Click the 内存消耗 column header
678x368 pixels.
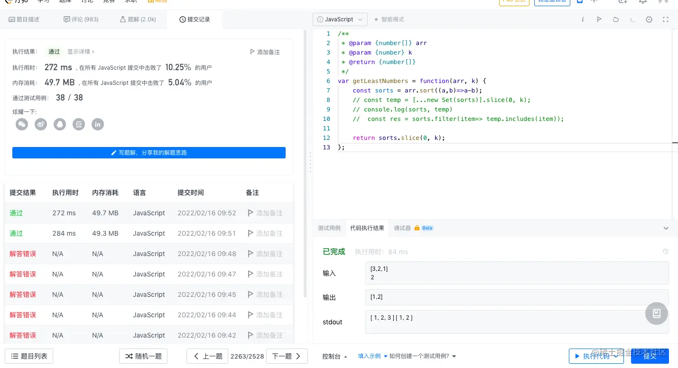tap(105, 193)
